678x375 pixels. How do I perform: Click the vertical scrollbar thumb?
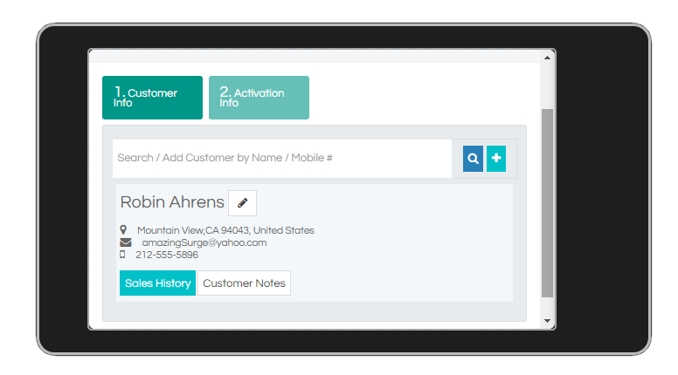548,203
